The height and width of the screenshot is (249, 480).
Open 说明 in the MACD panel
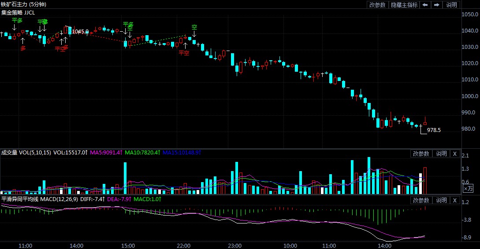click(441, 201)
